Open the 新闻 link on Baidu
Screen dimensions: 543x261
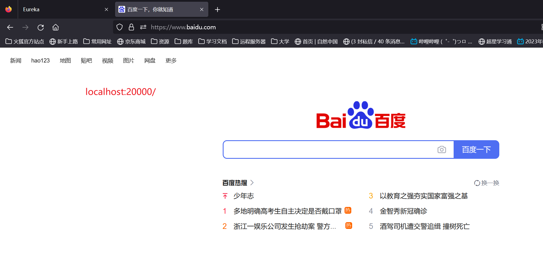point(16,61)
